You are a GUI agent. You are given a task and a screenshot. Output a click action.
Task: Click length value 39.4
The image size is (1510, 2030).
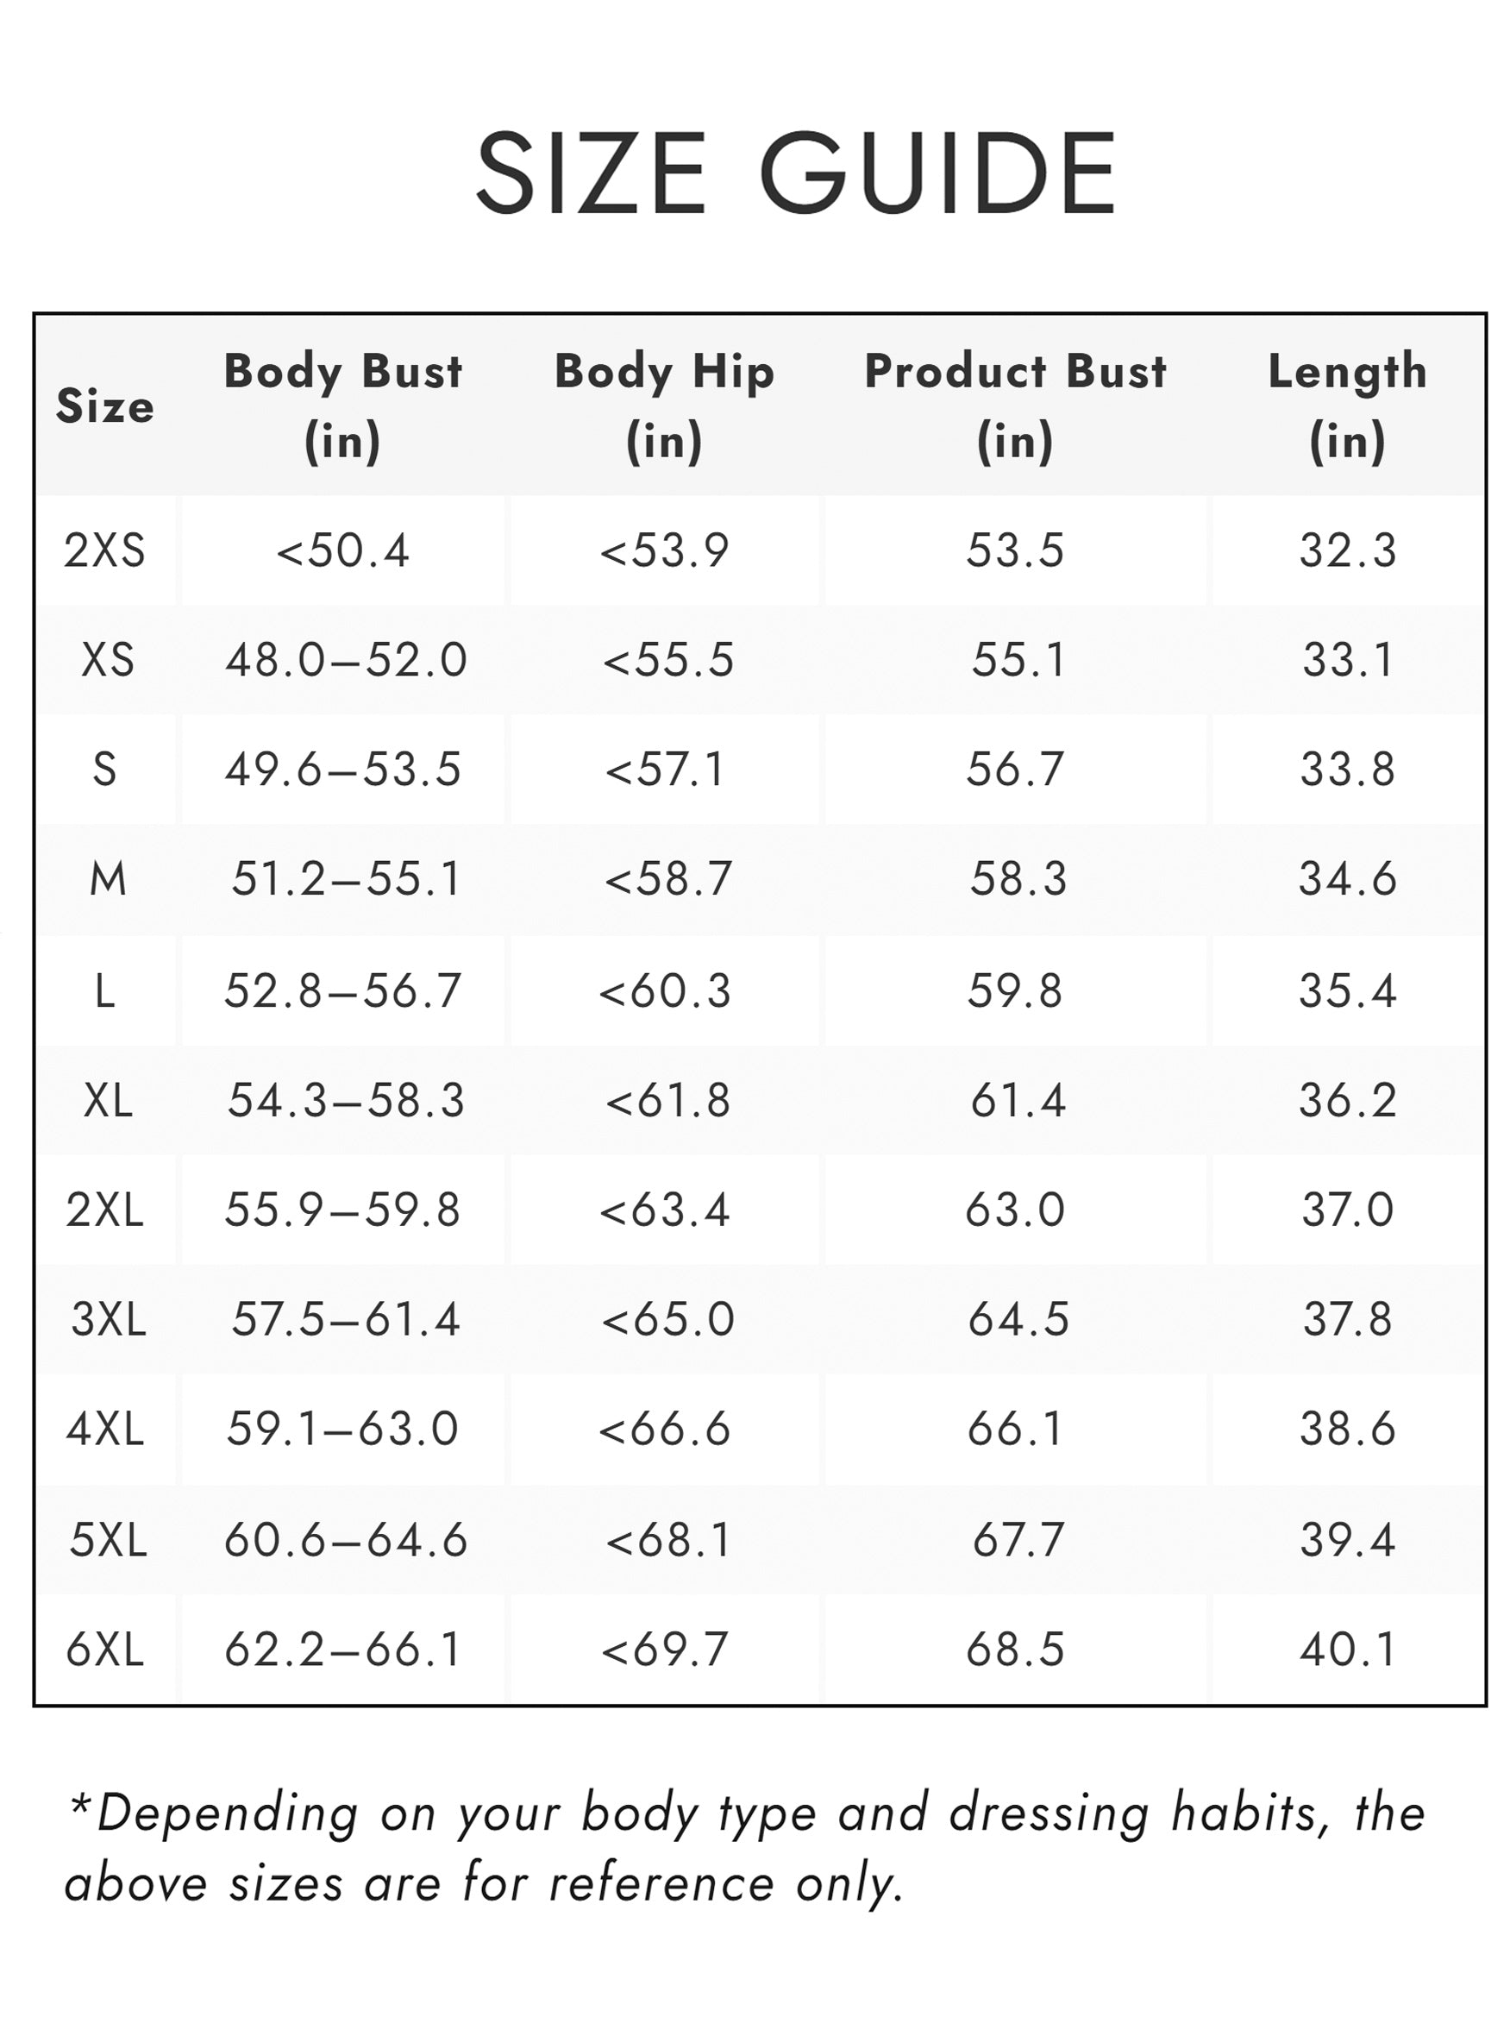pyautogui.click(x=1347, y=1540)
